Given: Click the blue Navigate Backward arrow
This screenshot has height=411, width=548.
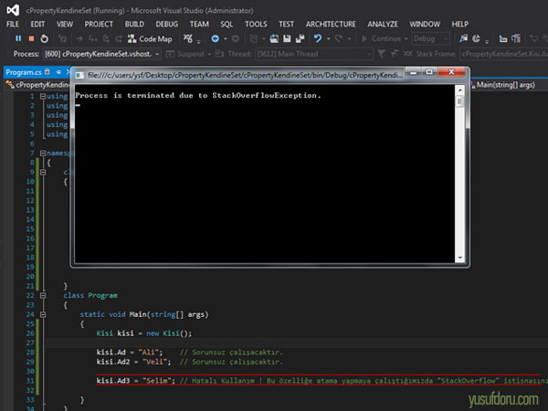Looking at the screenshot, I should coord(215,38).
